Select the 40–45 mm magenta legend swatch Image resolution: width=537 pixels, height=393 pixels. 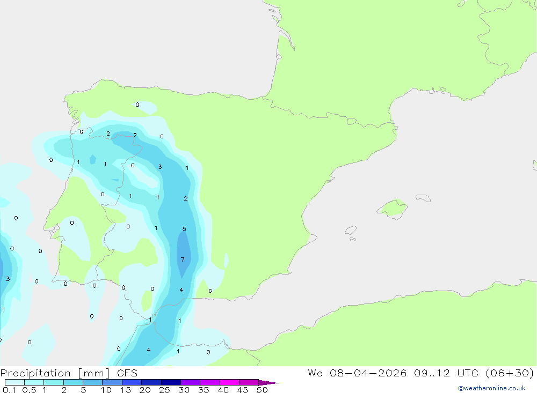click(x=229, y=382)
